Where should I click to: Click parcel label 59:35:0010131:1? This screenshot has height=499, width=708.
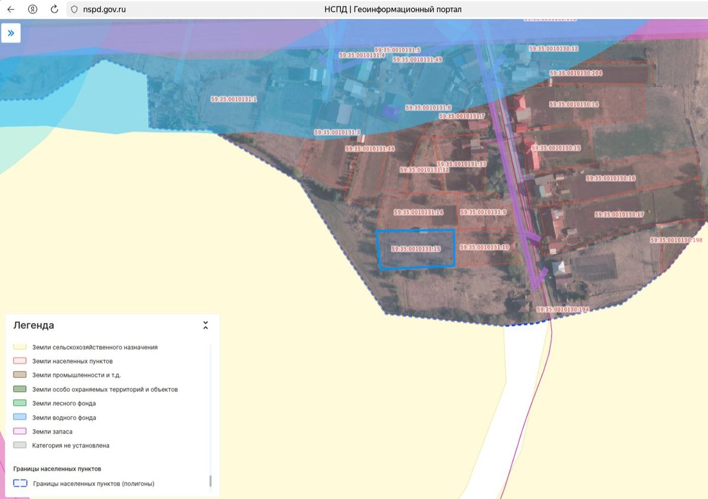234,99
